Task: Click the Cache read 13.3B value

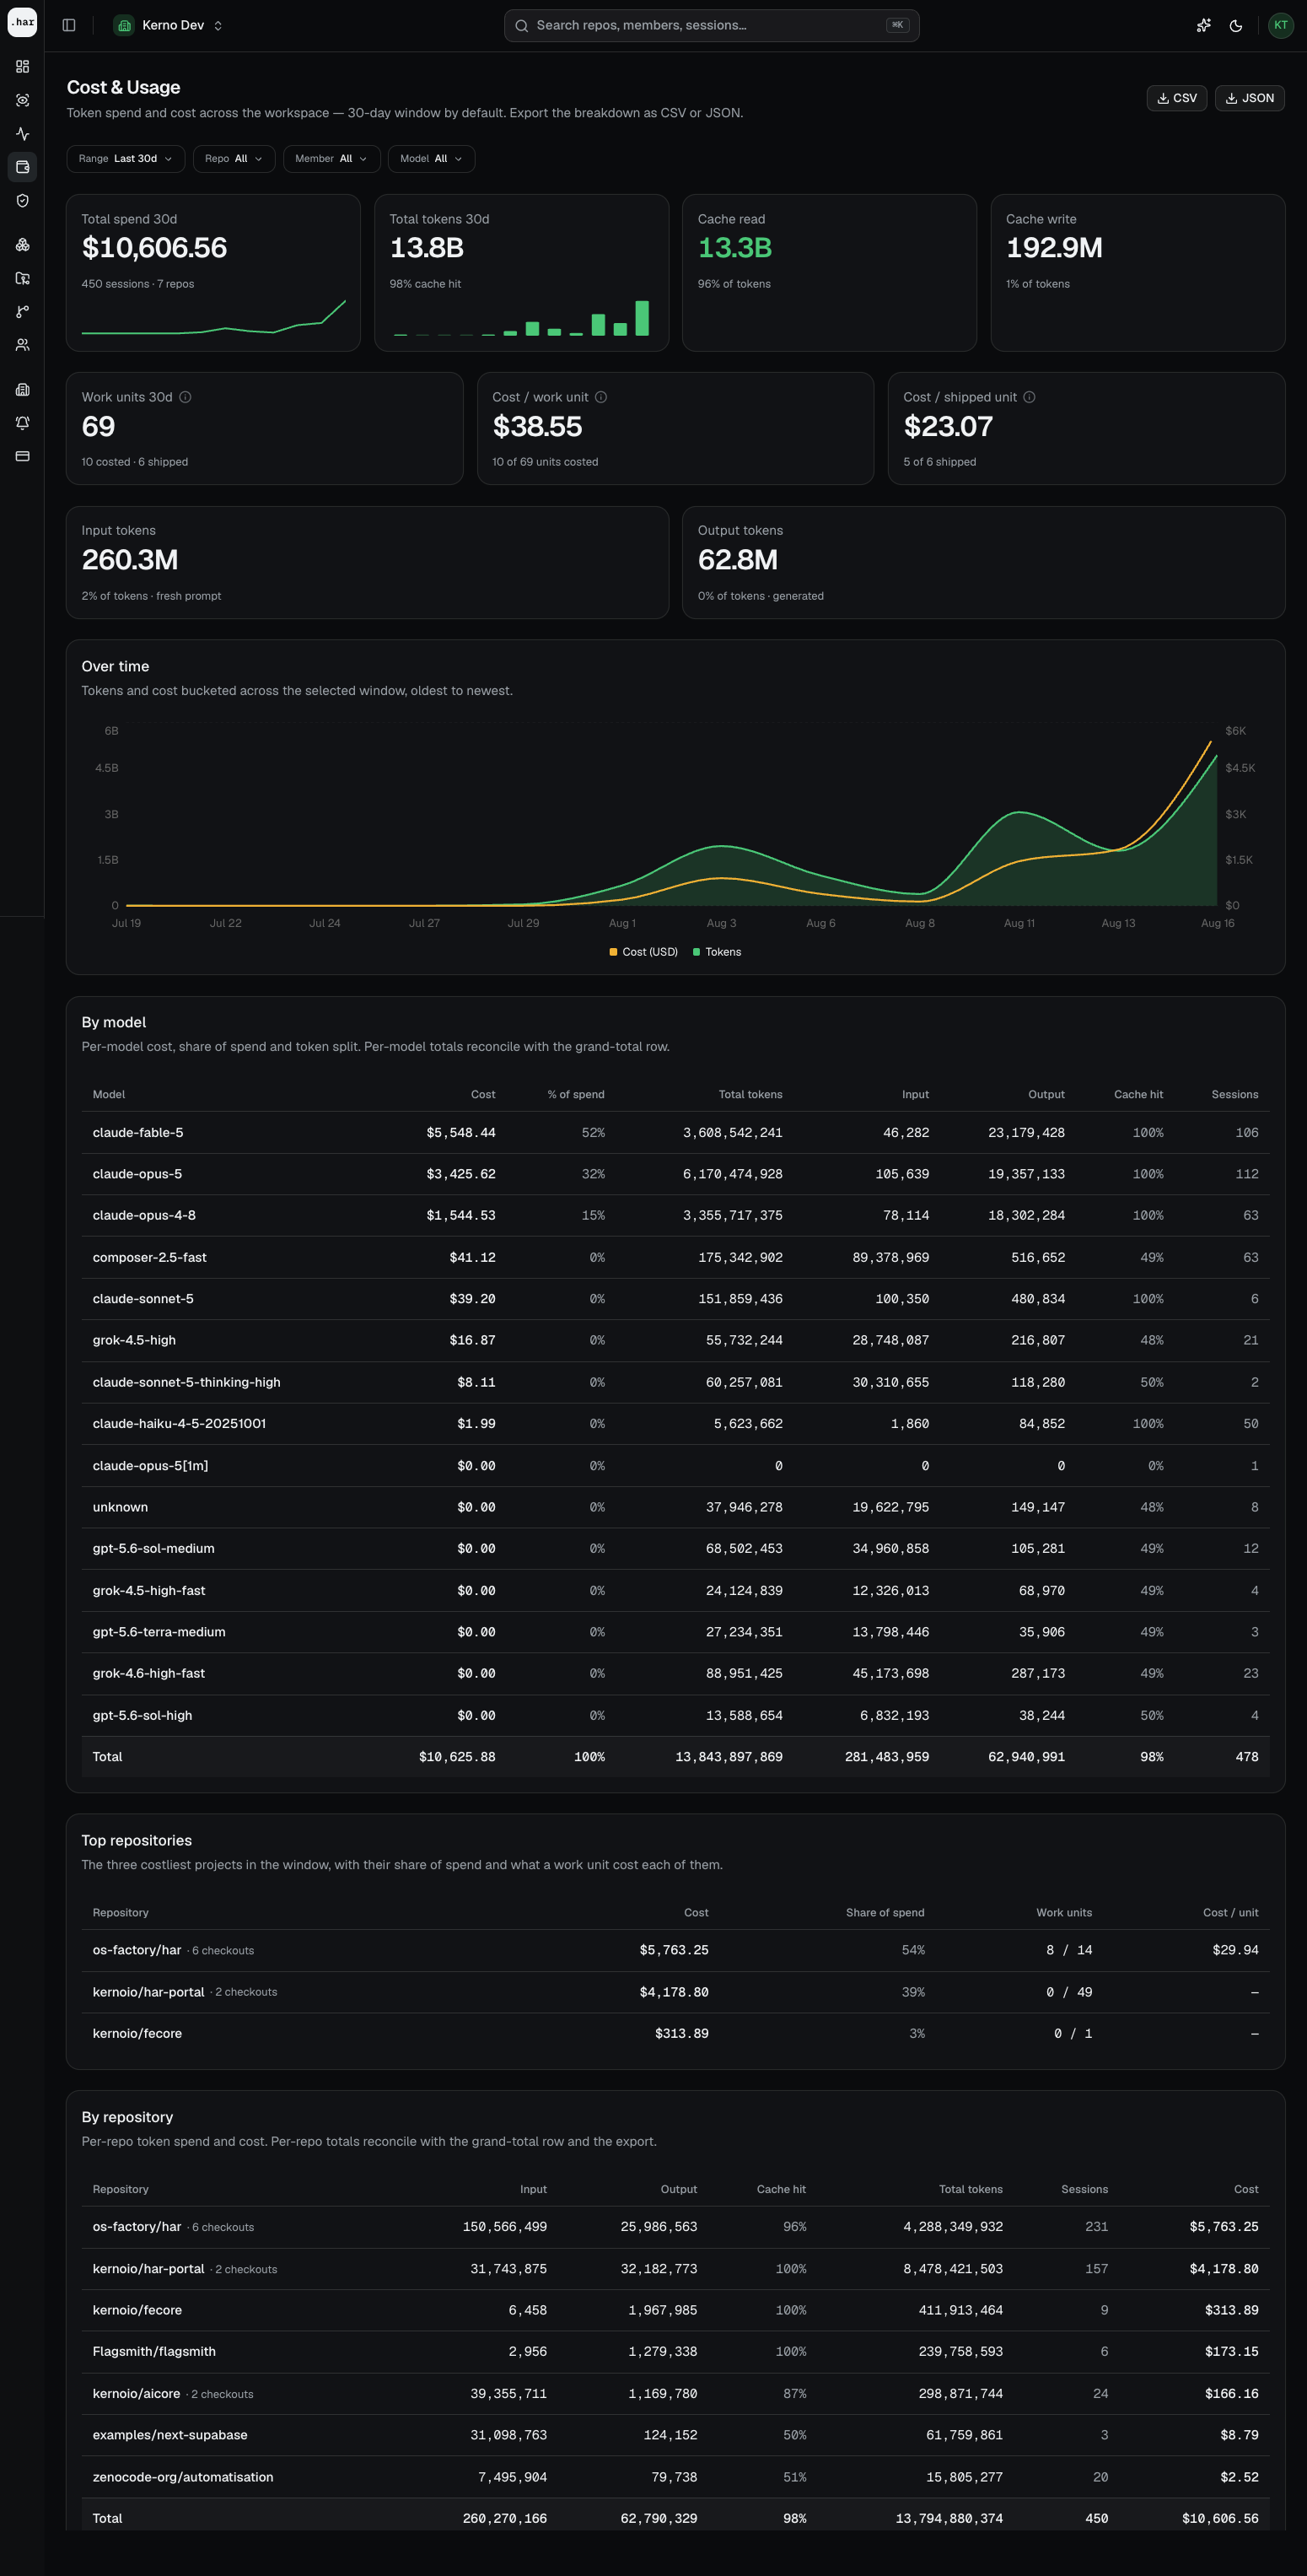Action: tap(734, 247)
